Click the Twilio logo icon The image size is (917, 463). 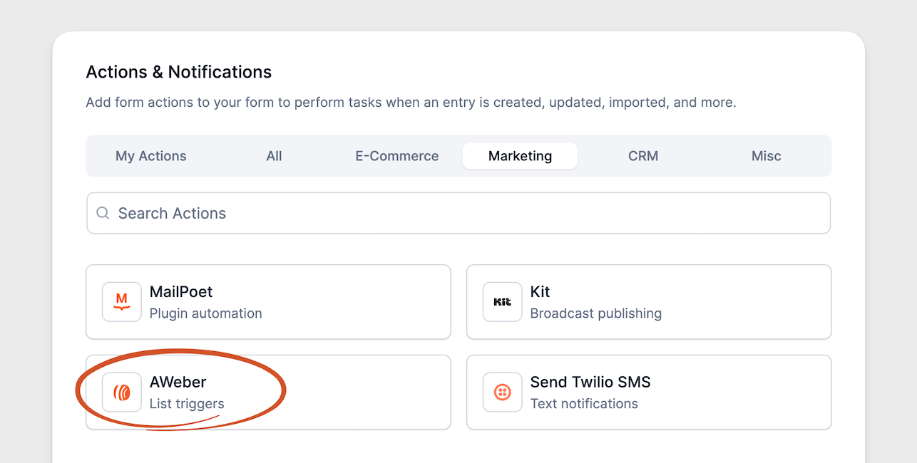[x=503, y=392]
